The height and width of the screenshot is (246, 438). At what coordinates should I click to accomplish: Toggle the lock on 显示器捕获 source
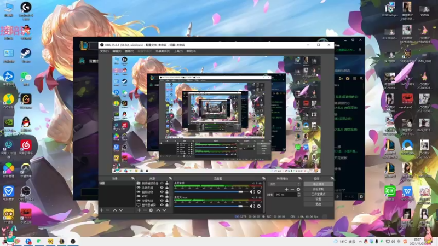point(167,204)
